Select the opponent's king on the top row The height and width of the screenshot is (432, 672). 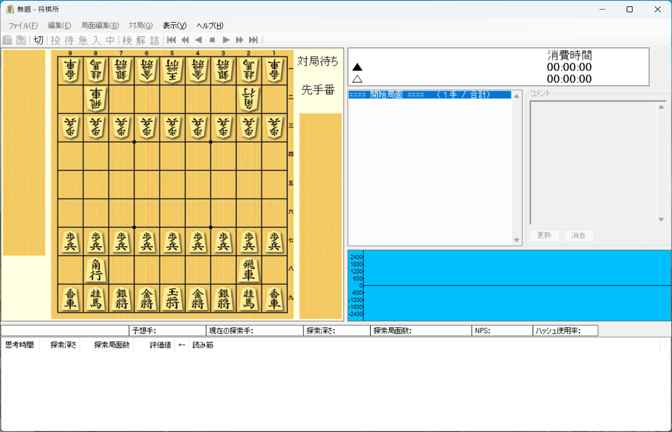172,71
